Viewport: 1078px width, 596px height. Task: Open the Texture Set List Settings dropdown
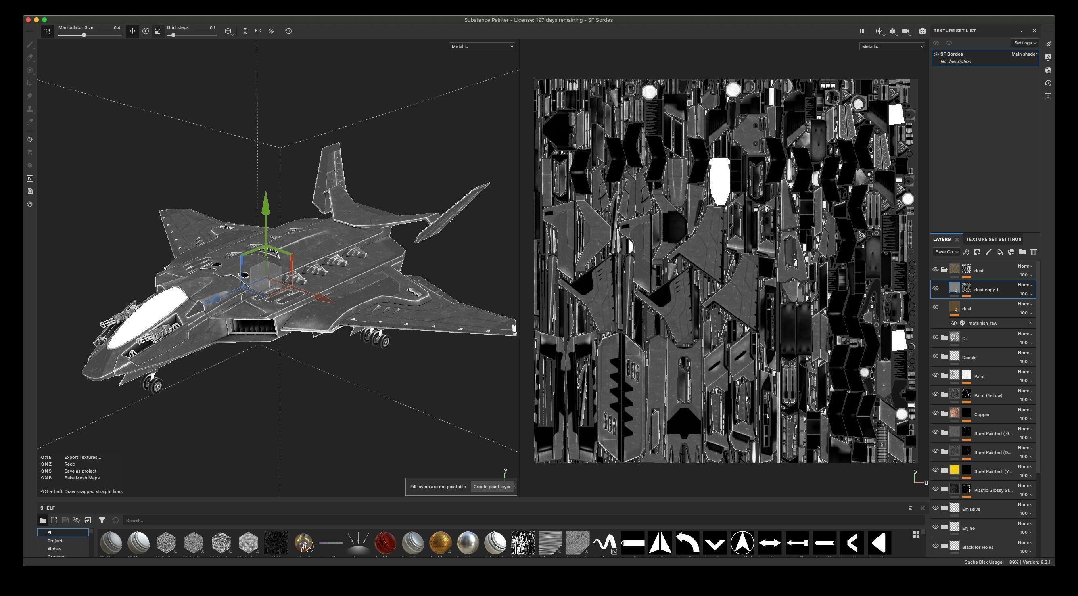[x=1025, y=43]
